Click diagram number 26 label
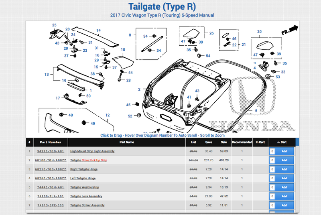The width and height of the screenshot is (321, 215). click(x=211, y=33)
